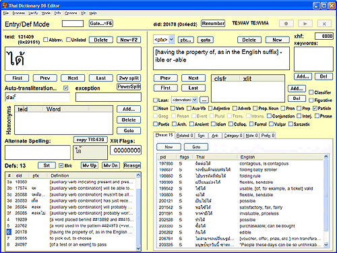Click the goto entry number input field
Viewport: 337px width, 253px height.
pyautogui.click(x=73, y=24)
